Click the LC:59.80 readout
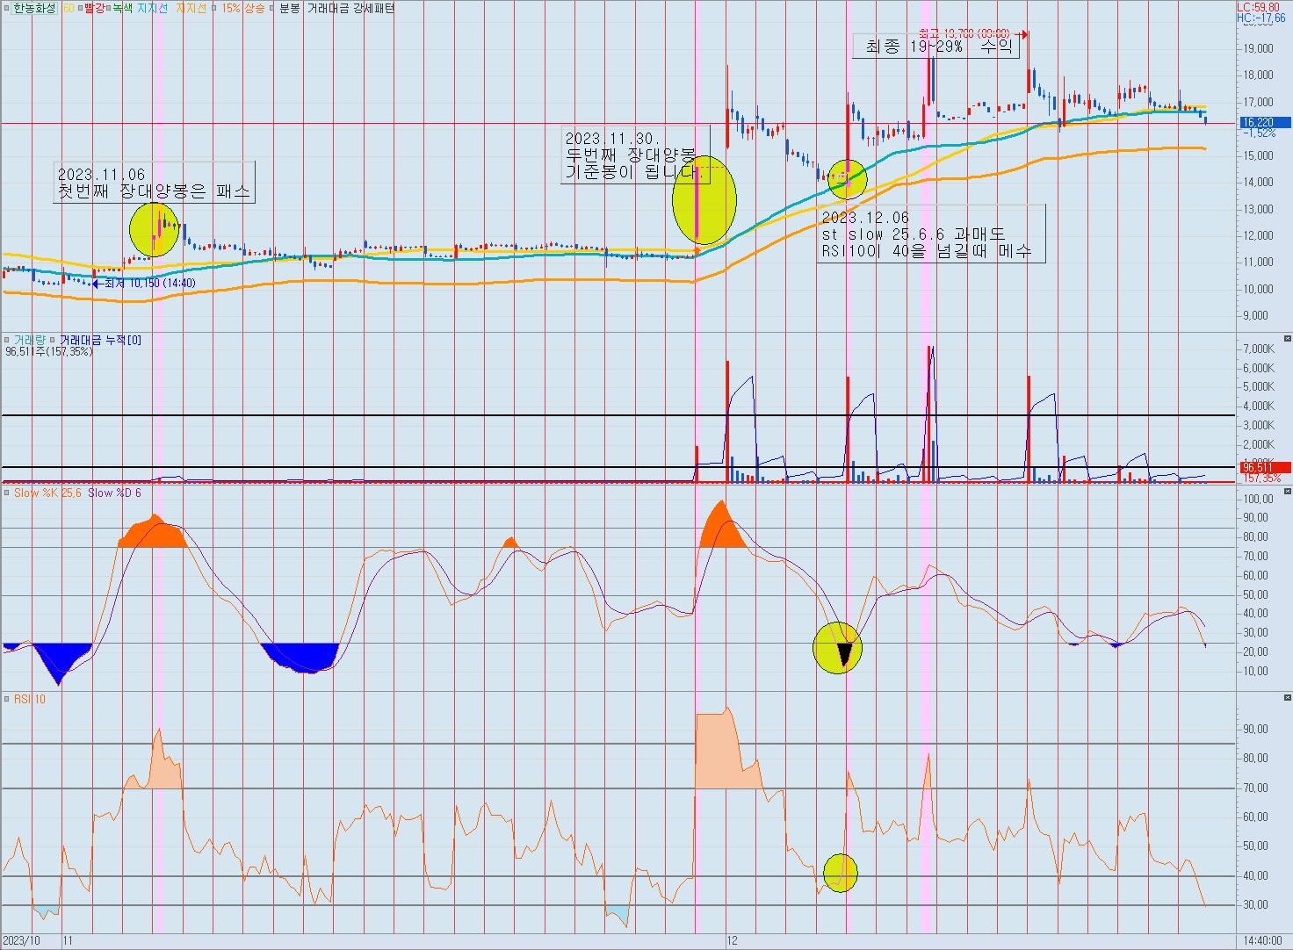Viewport: 1293px width, 950px height. (1258, 6)
